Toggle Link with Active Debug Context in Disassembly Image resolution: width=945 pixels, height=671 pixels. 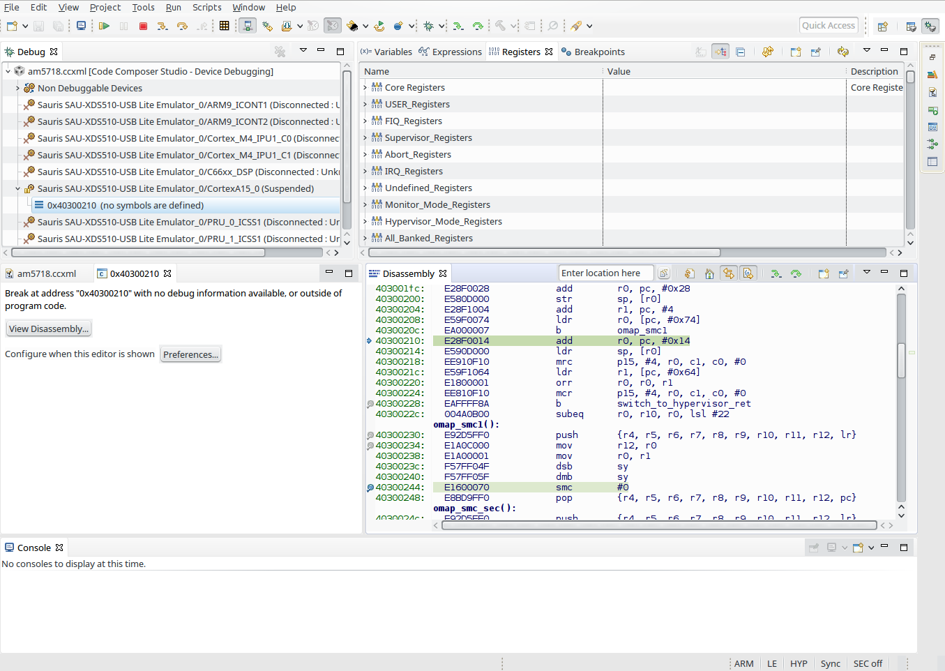point(729,273)
